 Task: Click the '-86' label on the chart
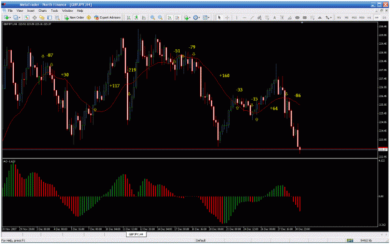point(298,95)
